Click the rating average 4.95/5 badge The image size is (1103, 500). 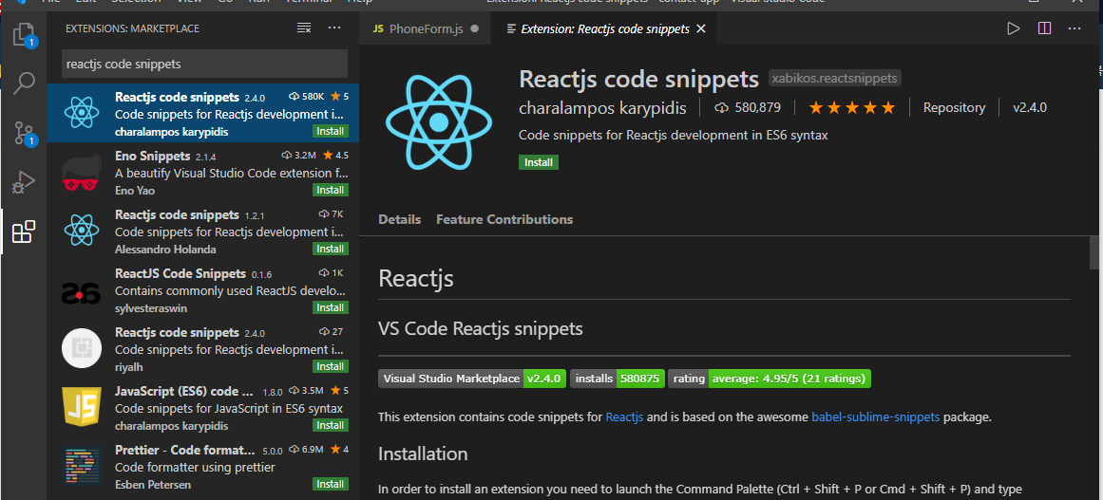coord(770,379)
